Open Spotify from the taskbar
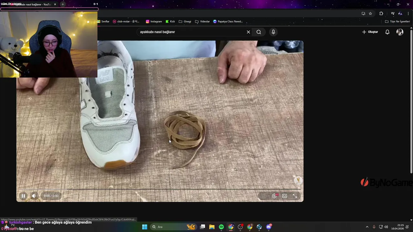Viewport: 413px width, 232px height. [x=221, y=227]
